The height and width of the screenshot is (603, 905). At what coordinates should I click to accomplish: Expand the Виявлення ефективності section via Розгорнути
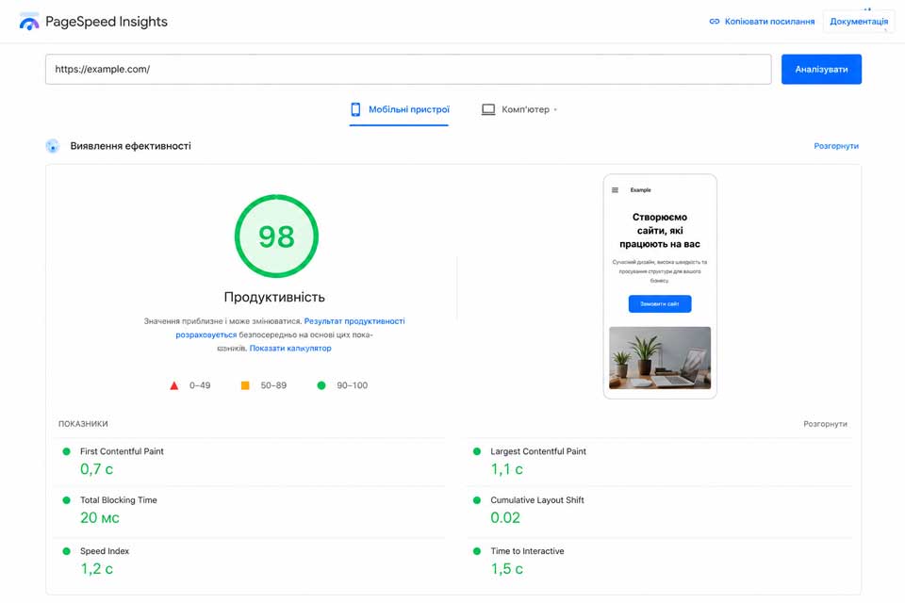click(836, 146)
